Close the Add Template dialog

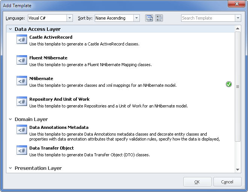pos(237,4)
